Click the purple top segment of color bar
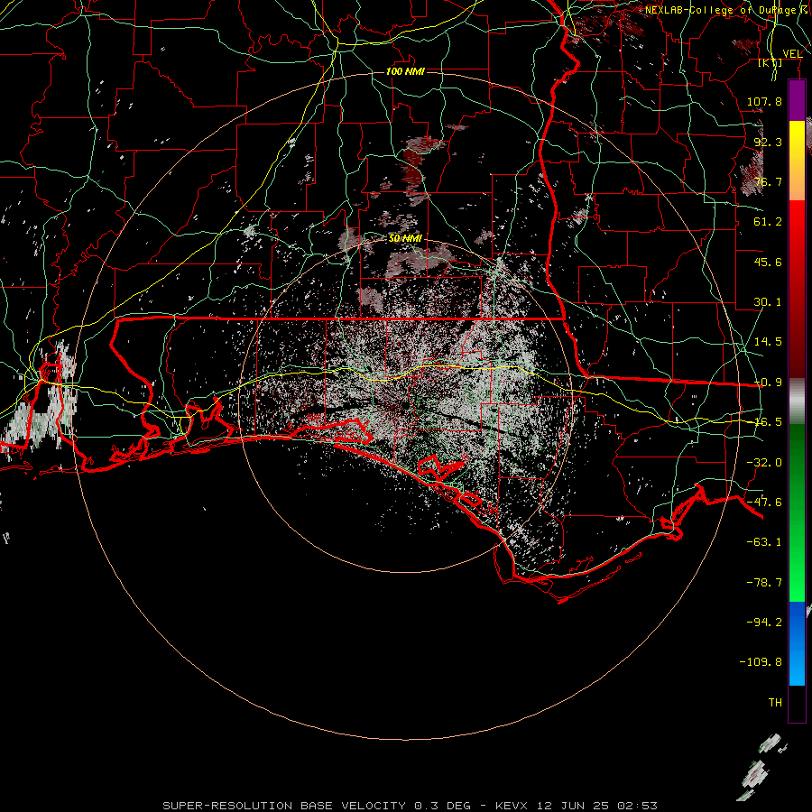Screen dimensions: 812x812 click(797, 100)
